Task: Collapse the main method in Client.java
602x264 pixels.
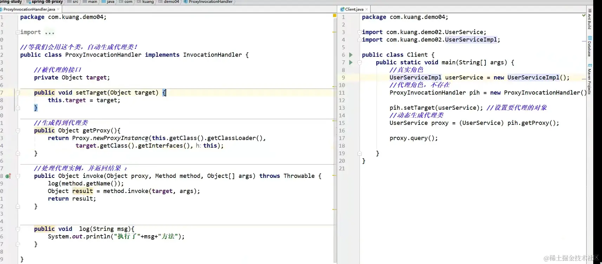Action: click(x=360, y=63)
